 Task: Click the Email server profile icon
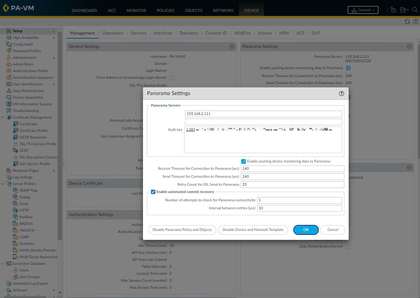coord(16,204)
